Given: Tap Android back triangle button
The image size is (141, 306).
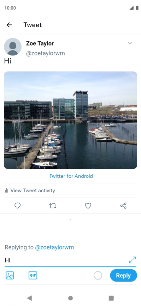Looking at the screenshot, I should point(29,298).
